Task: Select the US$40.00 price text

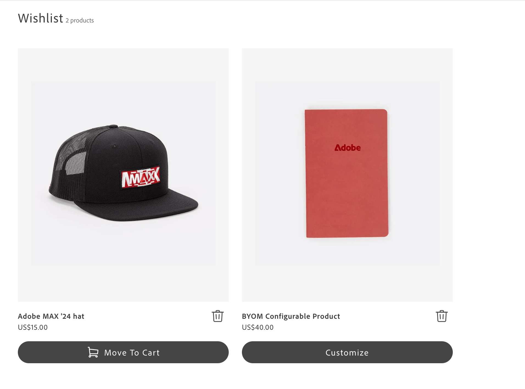Action: [257, 327]
